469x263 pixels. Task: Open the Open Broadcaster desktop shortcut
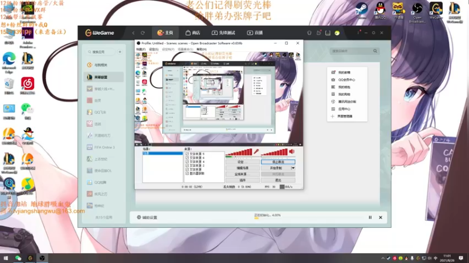[417, 12]
